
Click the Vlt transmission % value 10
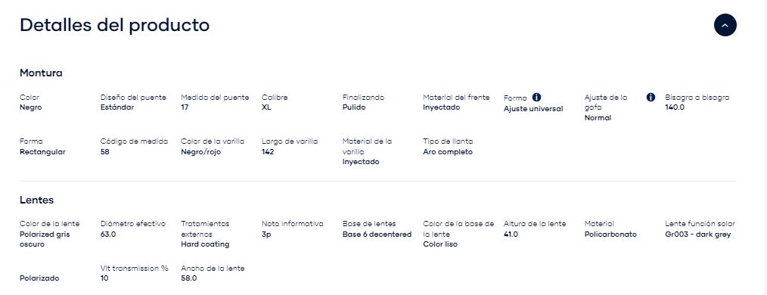point(104,278)
